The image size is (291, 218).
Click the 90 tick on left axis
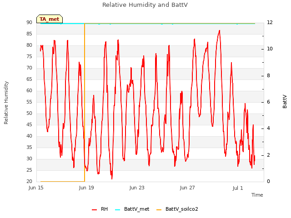click(29, 22)
